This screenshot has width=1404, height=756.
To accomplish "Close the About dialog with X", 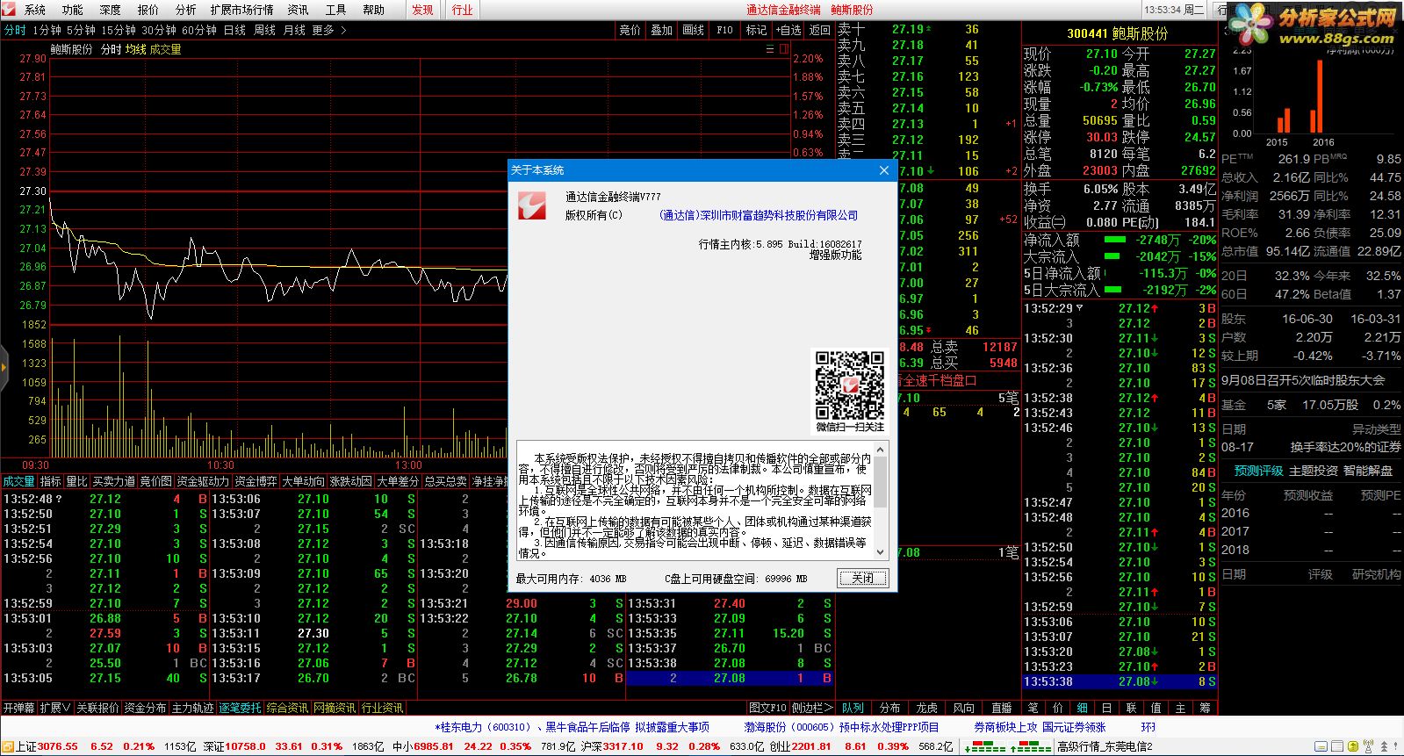I will [885, 170].
